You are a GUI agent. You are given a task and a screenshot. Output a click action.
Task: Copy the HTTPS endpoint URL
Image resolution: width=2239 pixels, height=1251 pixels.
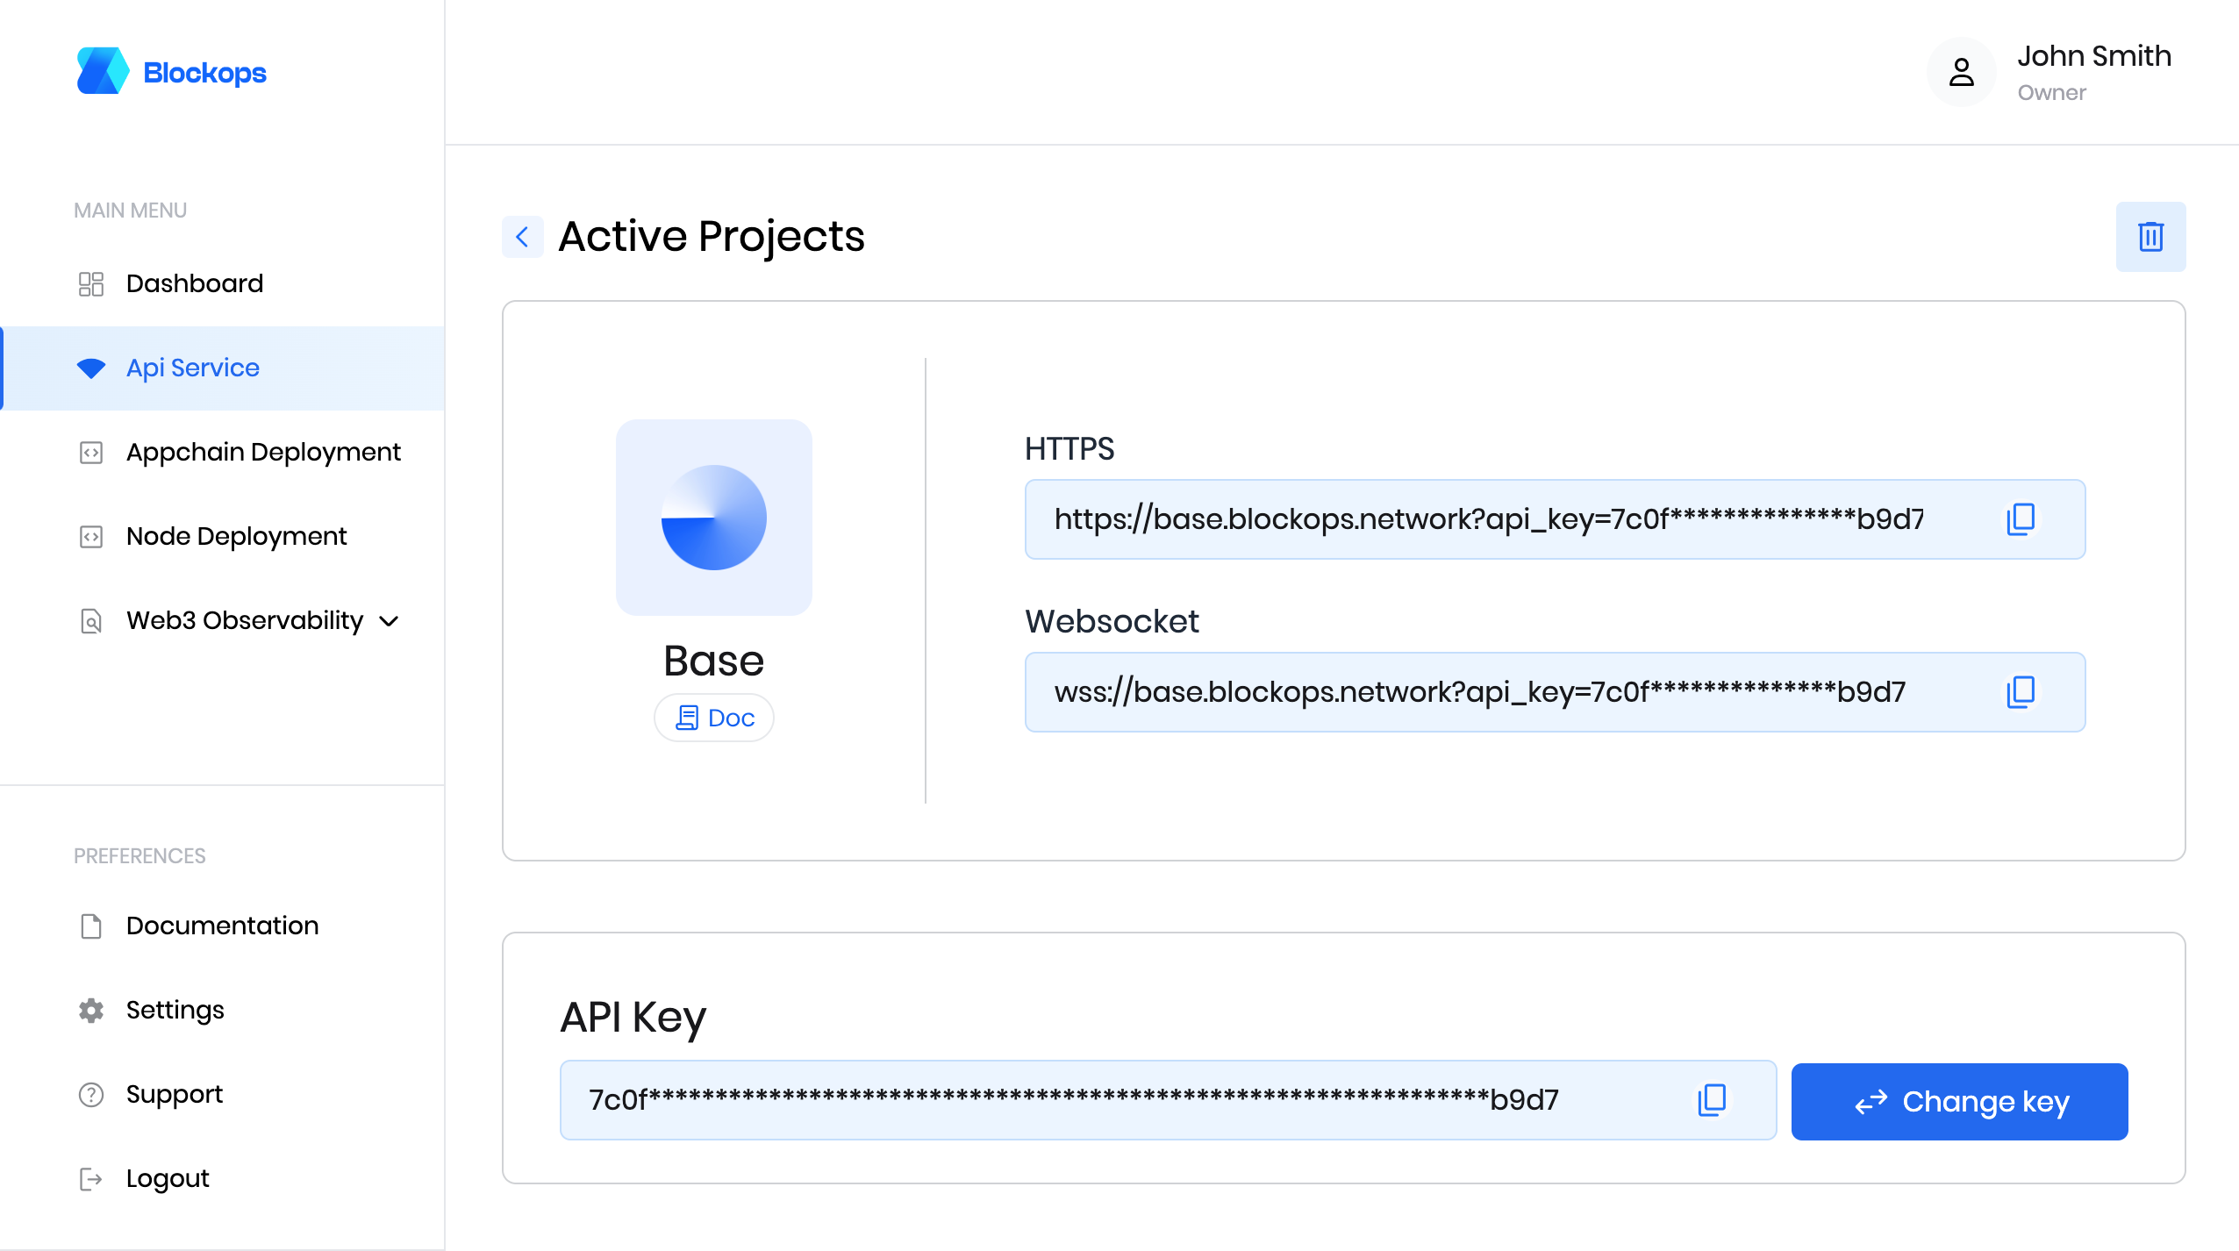2021,519
